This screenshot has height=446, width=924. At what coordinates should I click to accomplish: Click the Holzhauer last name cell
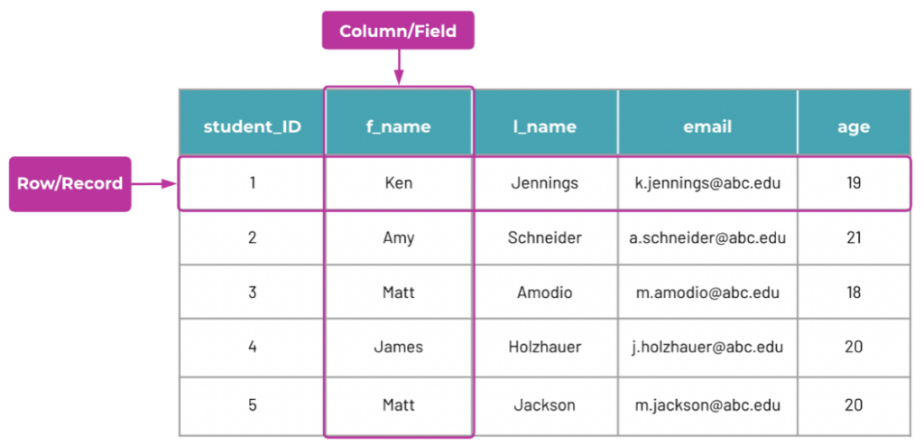[x=545, y=347]
